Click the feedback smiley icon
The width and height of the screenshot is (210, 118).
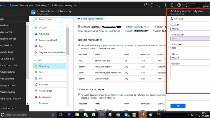click(172, 5)
